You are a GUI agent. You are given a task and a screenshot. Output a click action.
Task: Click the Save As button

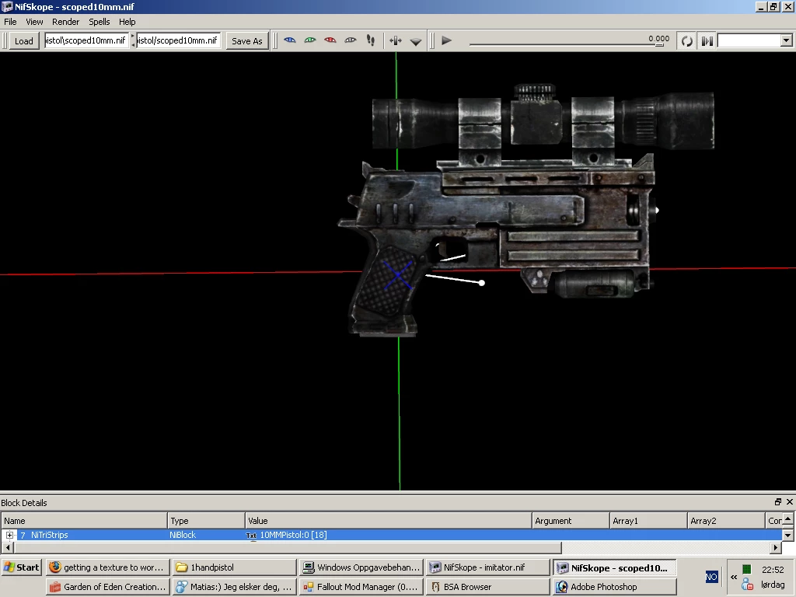tap(246, 41)
